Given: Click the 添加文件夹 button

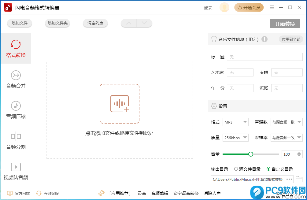Looking at the screenshot, I should point(57,23).
